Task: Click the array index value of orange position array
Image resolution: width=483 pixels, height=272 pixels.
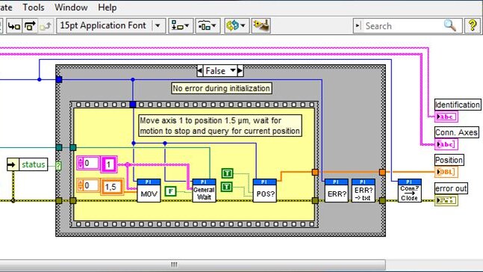Action: point(91,185)
